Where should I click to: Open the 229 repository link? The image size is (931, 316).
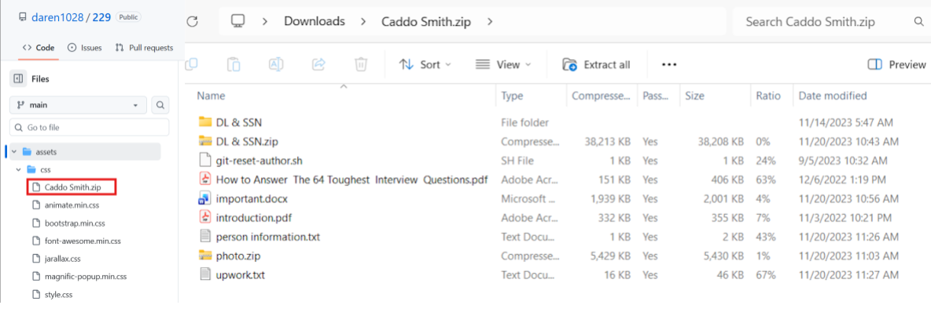(101, 17)
